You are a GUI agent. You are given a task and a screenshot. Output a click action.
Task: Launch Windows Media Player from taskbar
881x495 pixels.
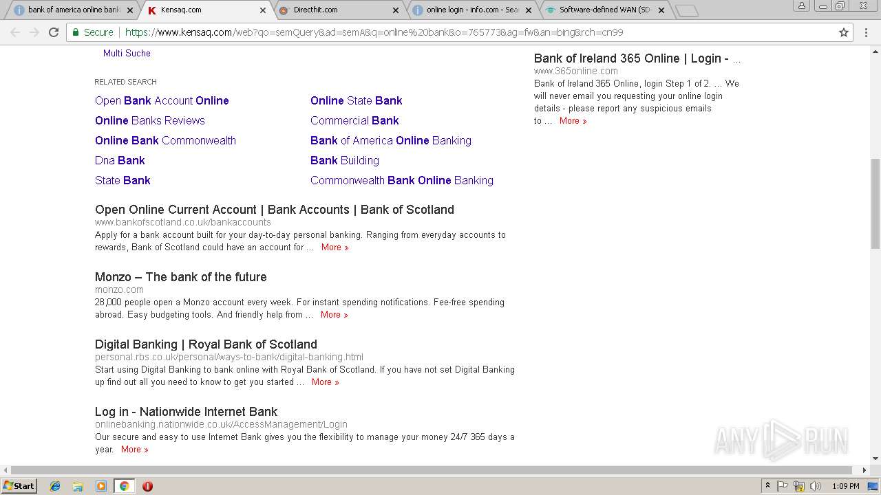101,486
